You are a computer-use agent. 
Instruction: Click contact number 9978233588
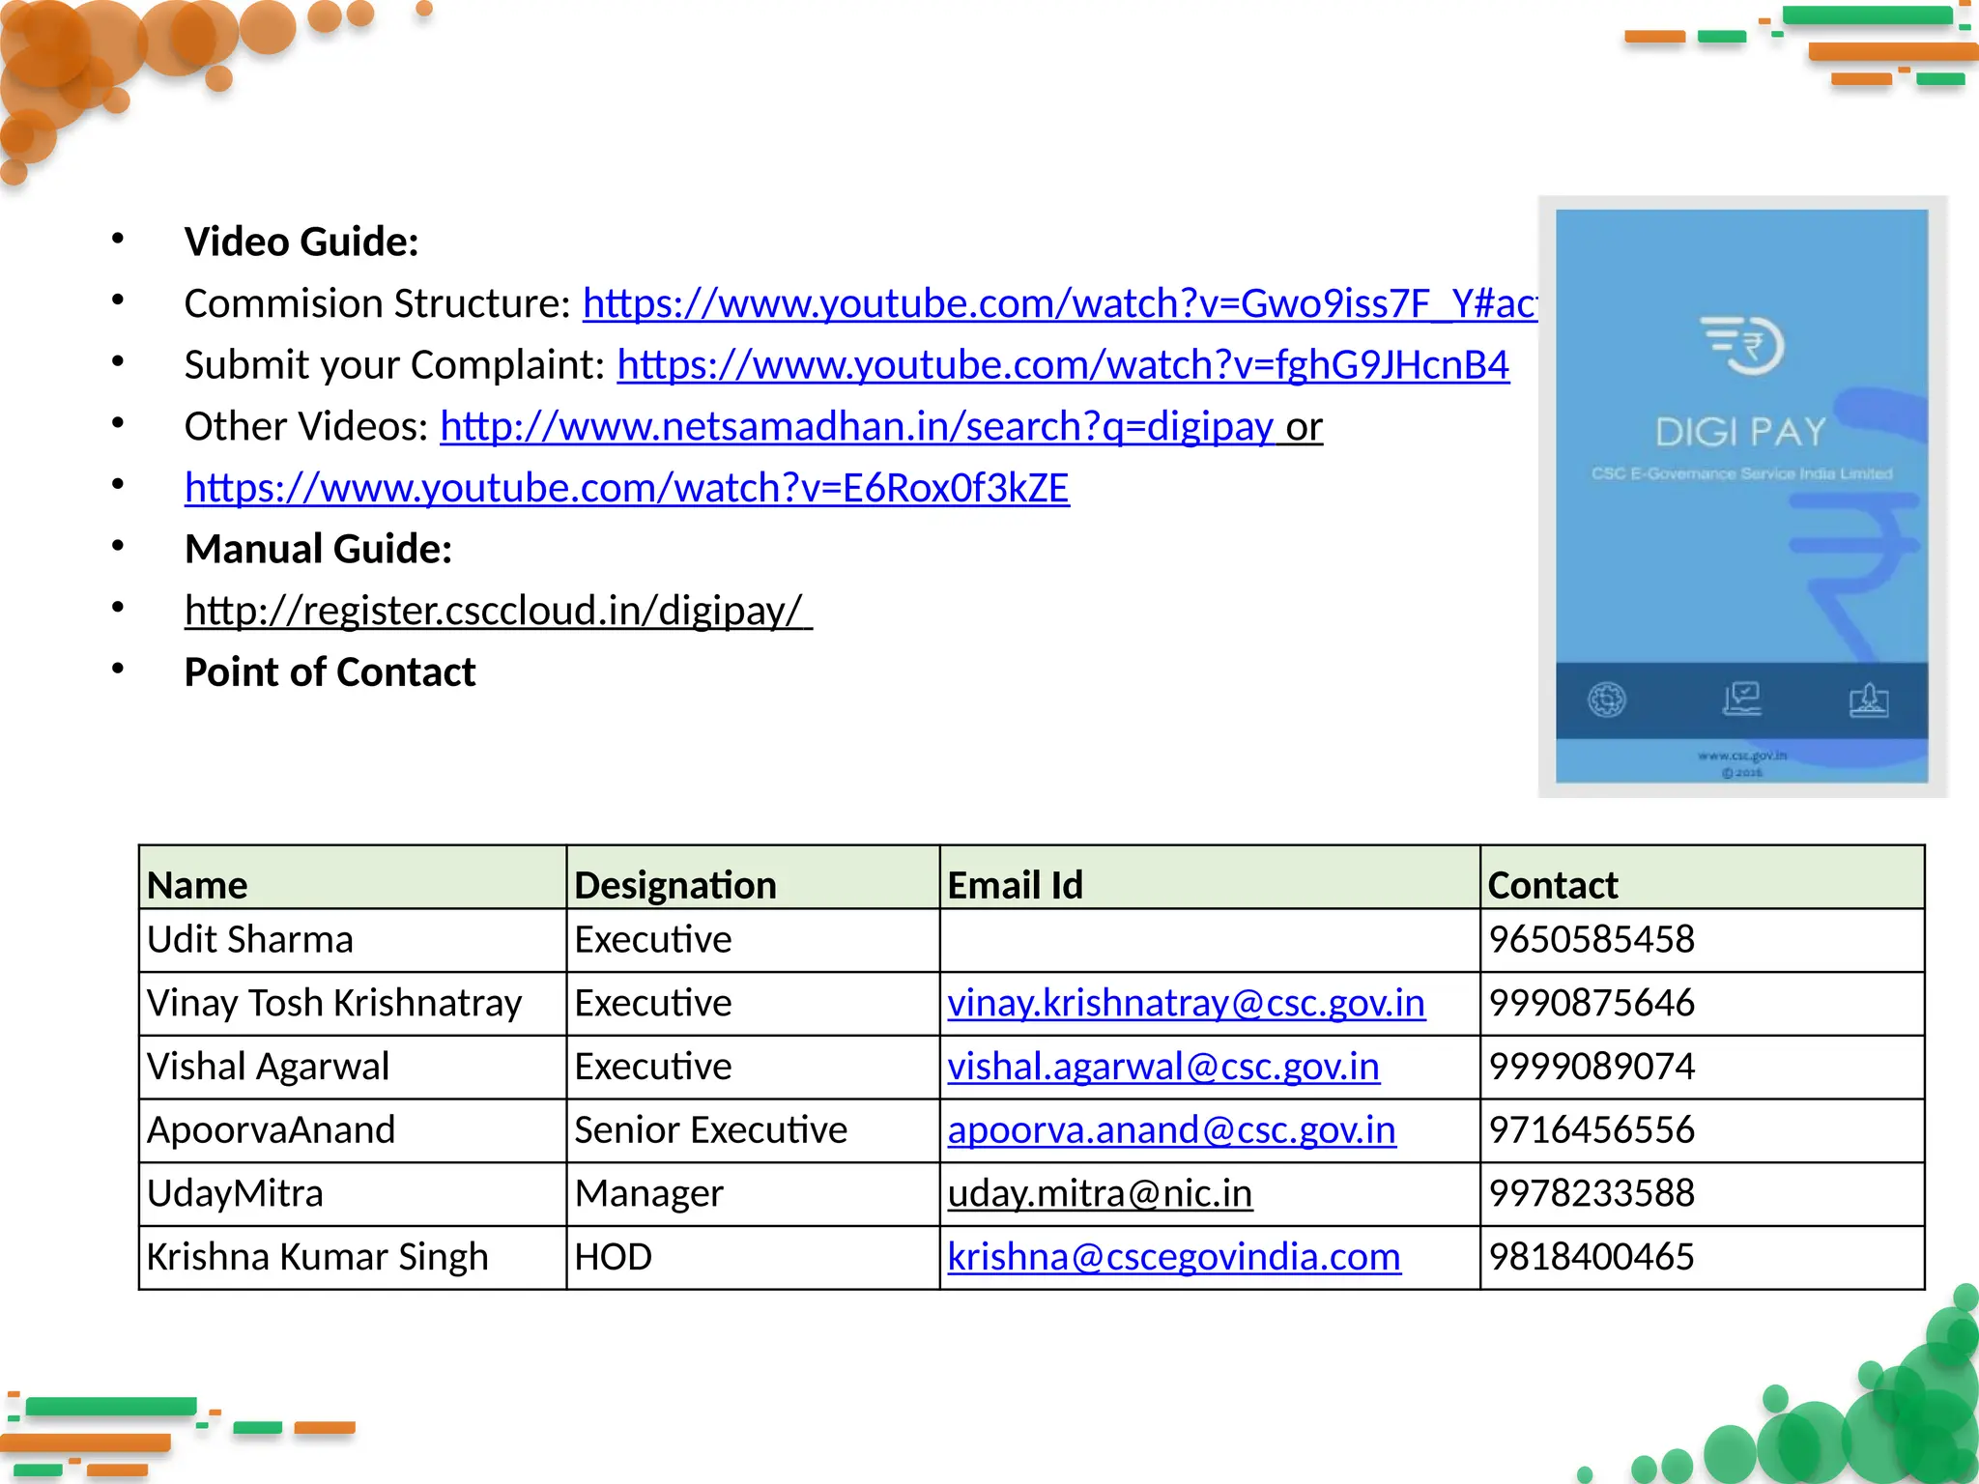pyautogui.click(x=1592, y=1193)
